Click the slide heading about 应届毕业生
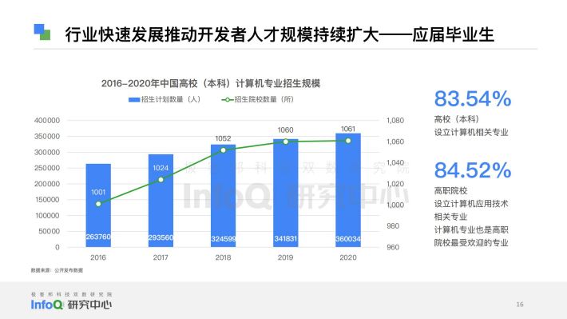567x319 pixels. tap(280, 34)
